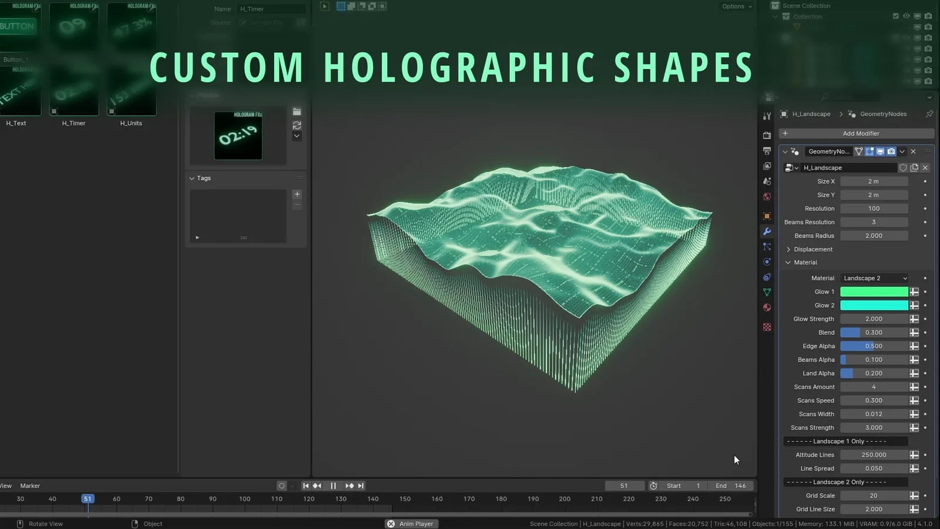
Task: Open the Render Properties tab
Action: pyautogui.click(x=767, y=136)
